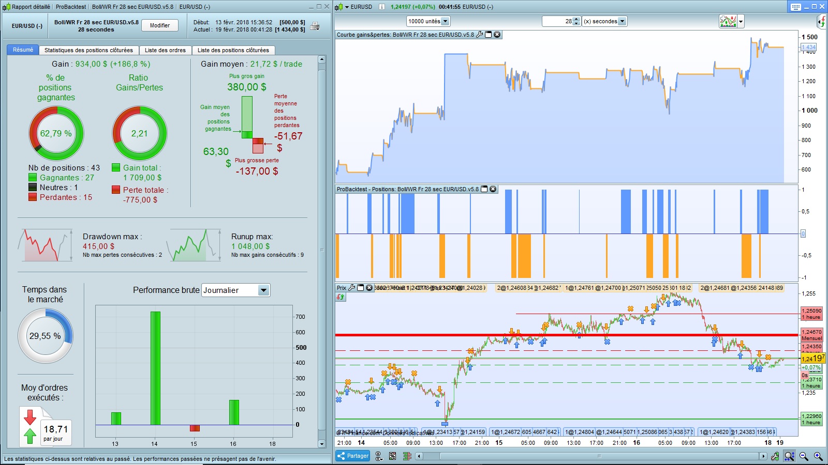Click the red loss bar for day 15
Screen dimensions: 828x465
(x=195, y=428)
